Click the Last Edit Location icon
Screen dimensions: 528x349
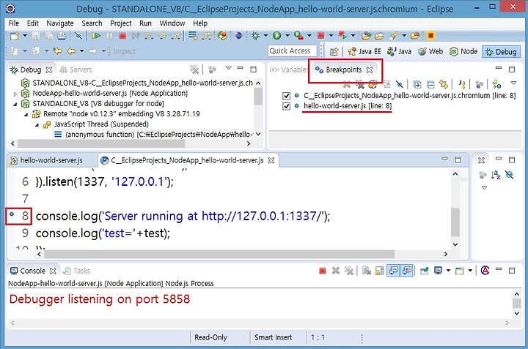58,51
